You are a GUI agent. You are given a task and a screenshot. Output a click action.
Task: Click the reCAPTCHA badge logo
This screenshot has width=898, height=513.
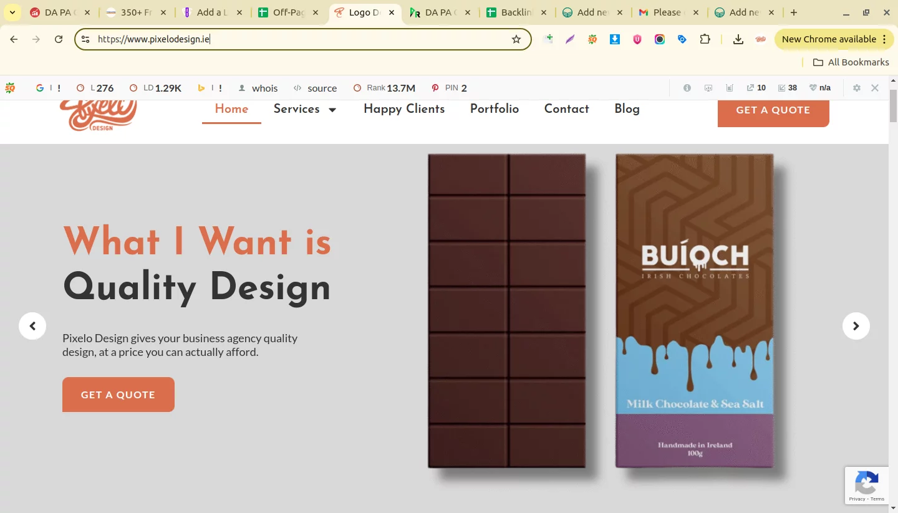click(867, 482)
